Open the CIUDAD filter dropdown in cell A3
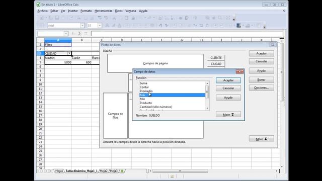This screenshot has width=322, height=181. pos(69,53)
